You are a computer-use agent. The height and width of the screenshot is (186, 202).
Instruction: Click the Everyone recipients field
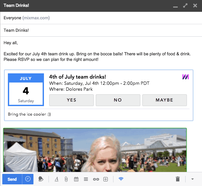(x=98, y=18)
